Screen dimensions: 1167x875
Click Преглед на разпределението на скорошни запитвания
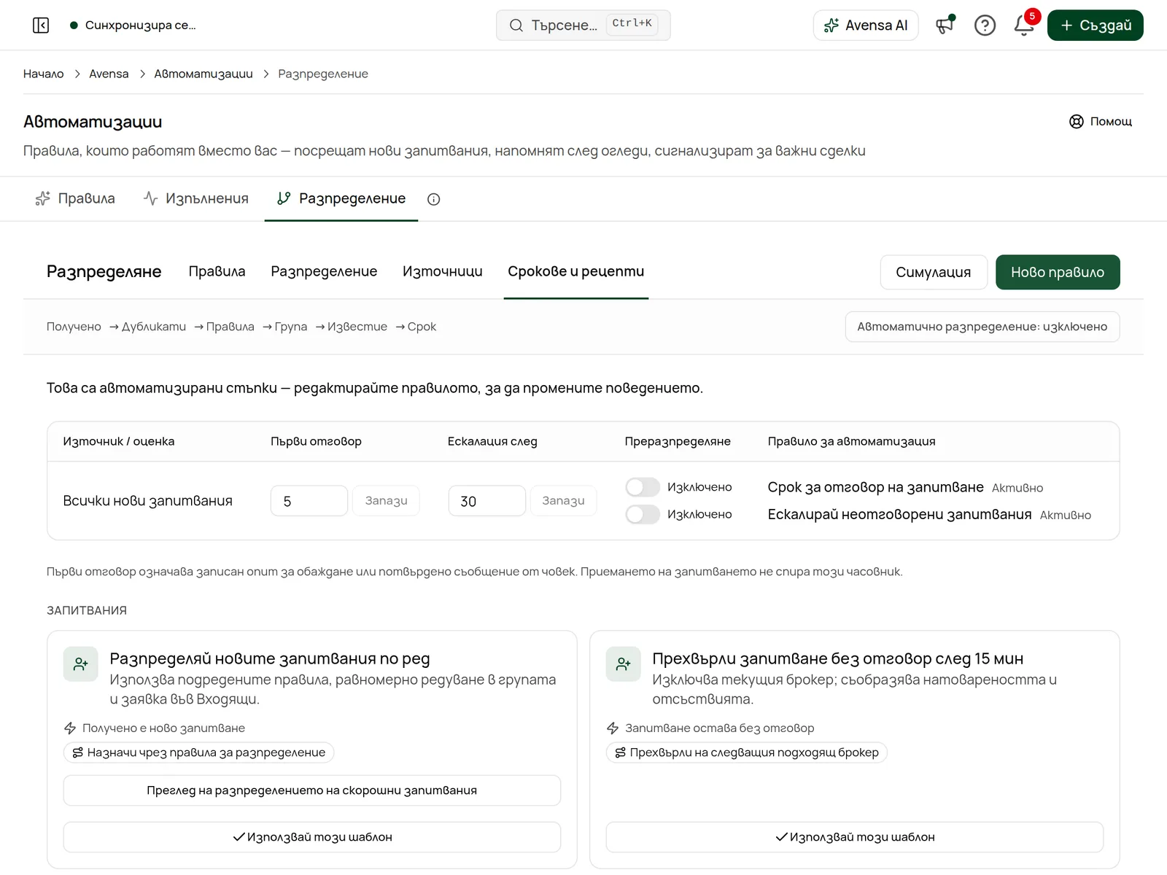point(312,790)
